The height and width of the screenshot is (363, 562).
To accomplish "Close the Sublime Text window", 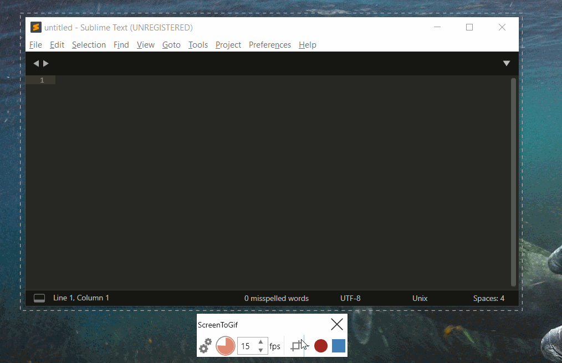I will click(502, 27).
